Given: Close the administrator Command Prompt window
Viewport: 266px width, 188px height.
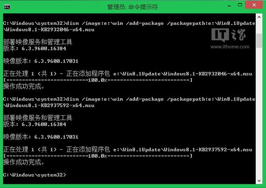Looking at the screenshot, I should (254, 5).
